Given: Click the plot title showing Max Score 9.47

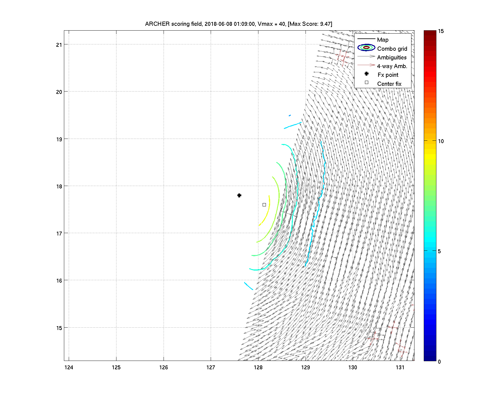Looking at the screenshot, I should pos(239,24).
